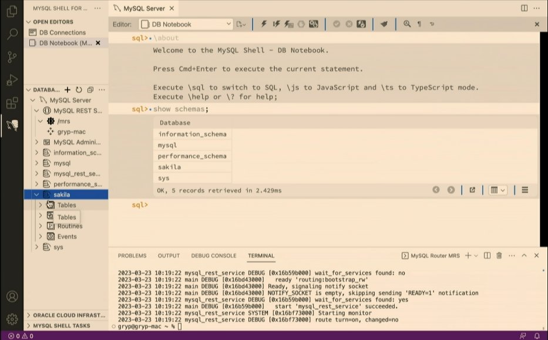Click the commit checkmark toolbar icon
The width and height of the screenshot is (548, 340).
(x=337, y=23)
